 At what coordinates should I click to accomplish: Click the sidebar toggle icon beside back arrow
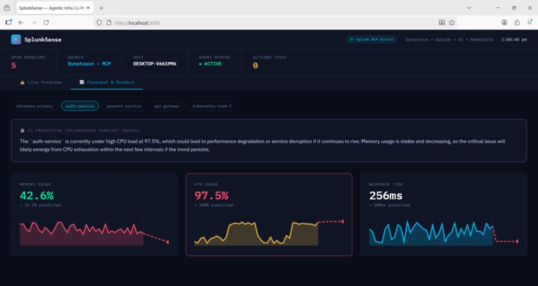pos(9,22)
